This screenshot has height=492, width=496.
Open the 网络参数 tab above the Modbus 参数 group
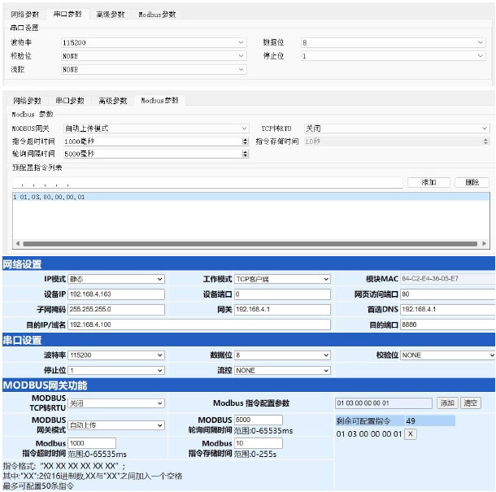coord(27,101)
